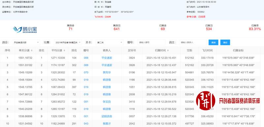Select average speed 1329.13970
264x127 pixels.
[58, 116]
